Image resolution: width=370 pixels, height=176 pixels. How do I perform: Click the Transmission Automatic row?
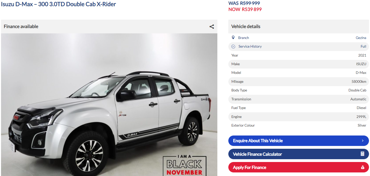point(298,99)
